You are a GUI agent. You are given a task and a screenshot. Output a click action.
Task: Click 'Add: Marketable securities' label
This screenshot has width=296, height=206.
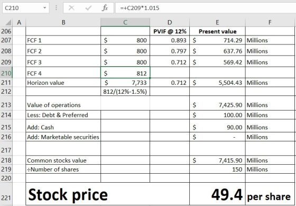point(63,137)
